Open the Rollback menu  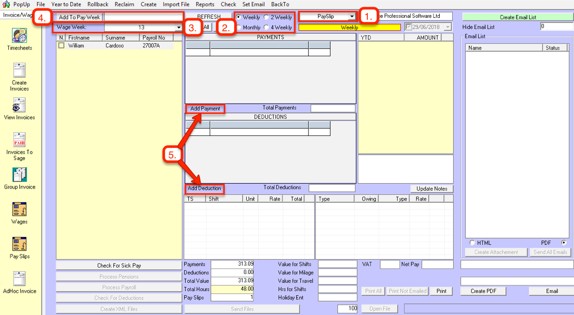98,4
